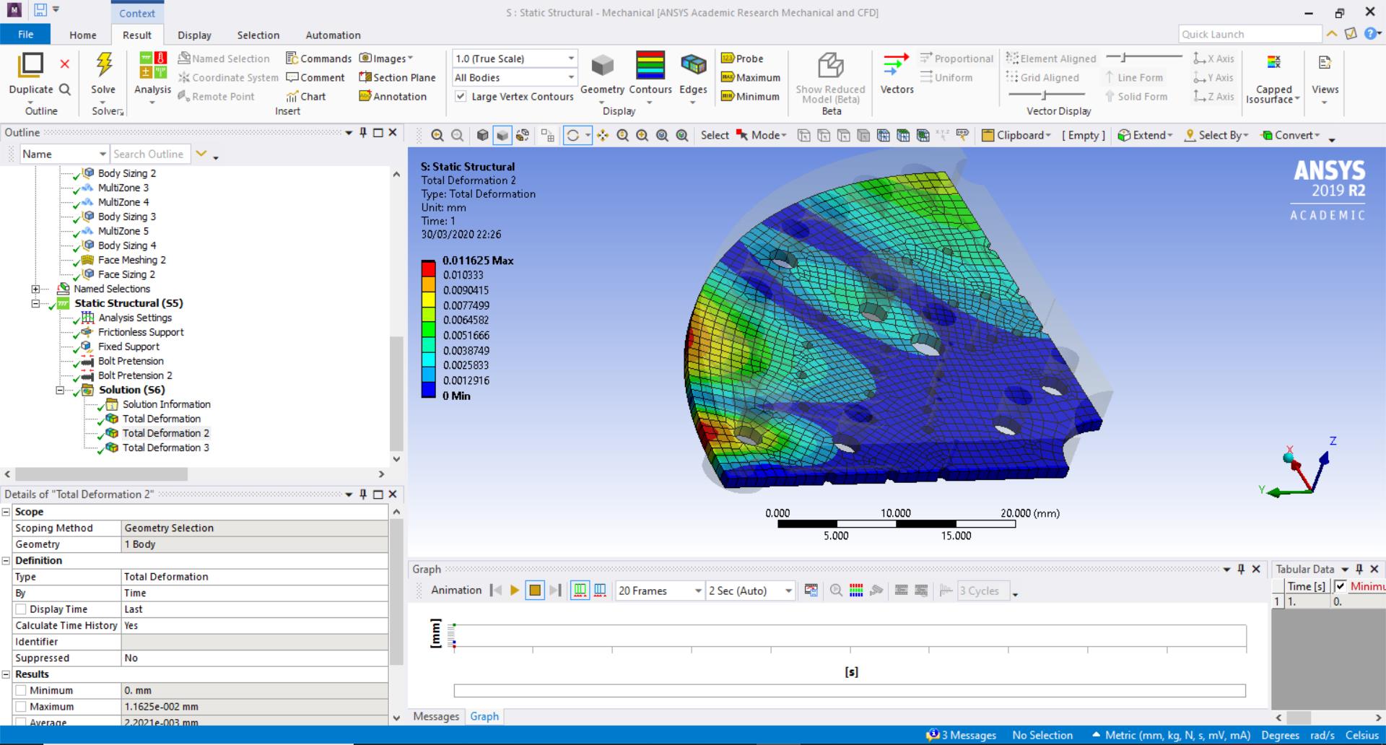Open the 2 Sec (Auto) dropdown
The image size is (1386, 745).
click(750, 591)
